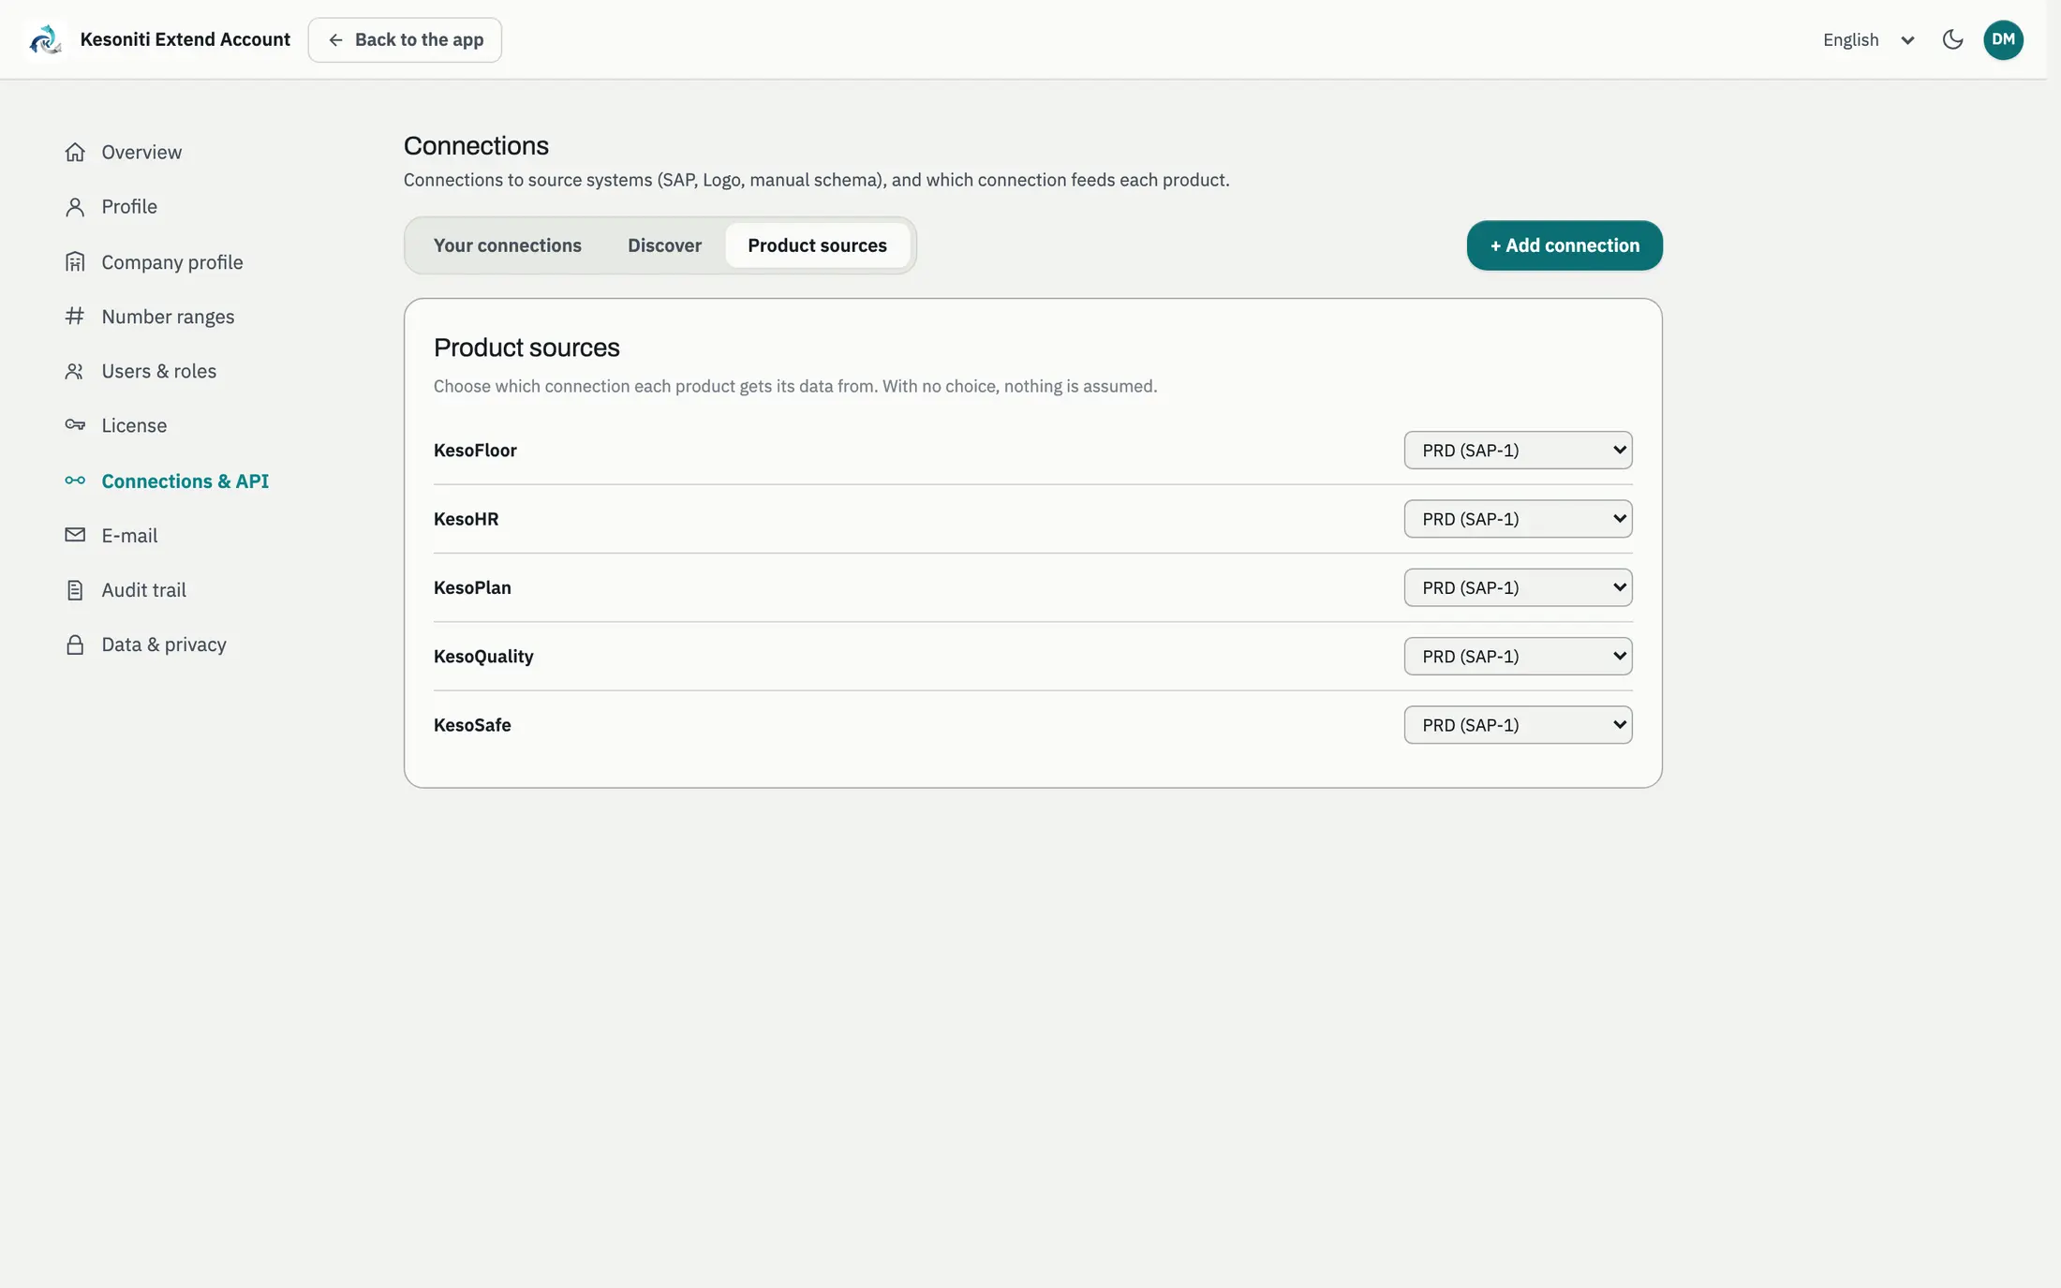Open the KesoFloor connection dropdown
Screen dimensions: 2061x1288
1518,451
